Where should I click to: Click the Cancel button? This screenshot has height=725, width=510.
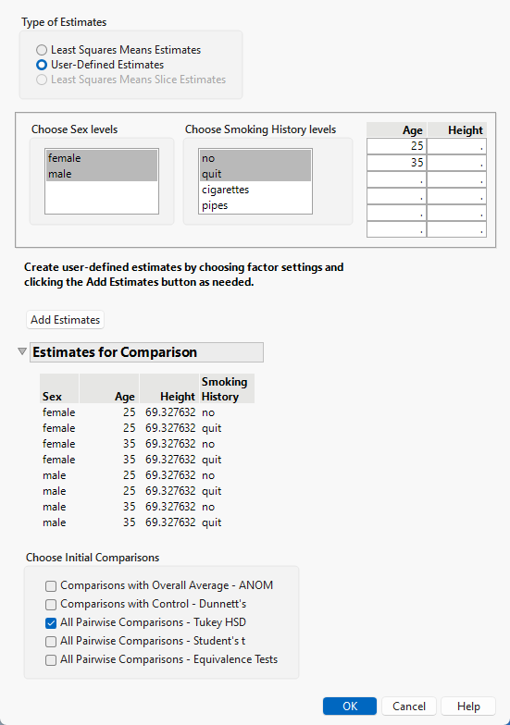point(409,707)
